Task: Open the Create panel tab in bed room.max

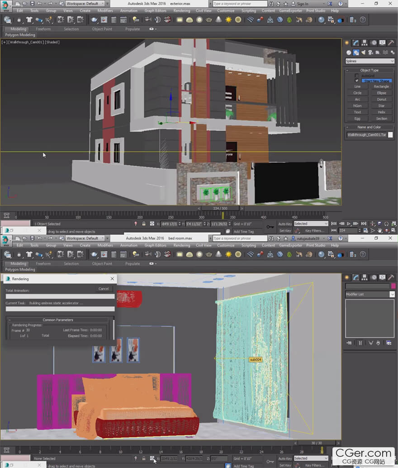Action: click(x=347, y=277)
